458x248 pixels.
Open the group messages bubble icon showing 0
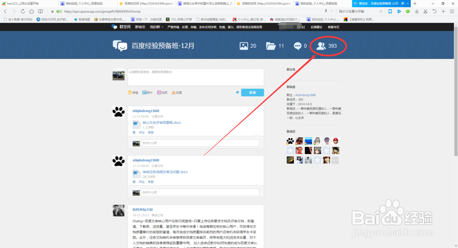[297, 46]
